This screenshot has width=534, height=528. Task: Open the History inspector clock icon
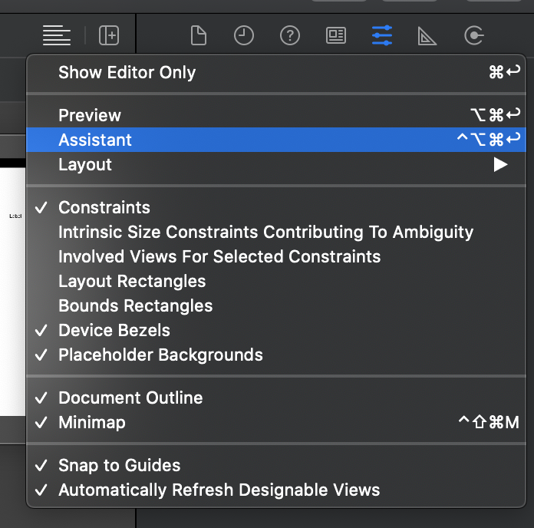point(244,35)
